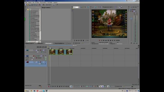164x92 pixels.
Task: Toggle preview on external monitor icon
Action: click(96, 7)
